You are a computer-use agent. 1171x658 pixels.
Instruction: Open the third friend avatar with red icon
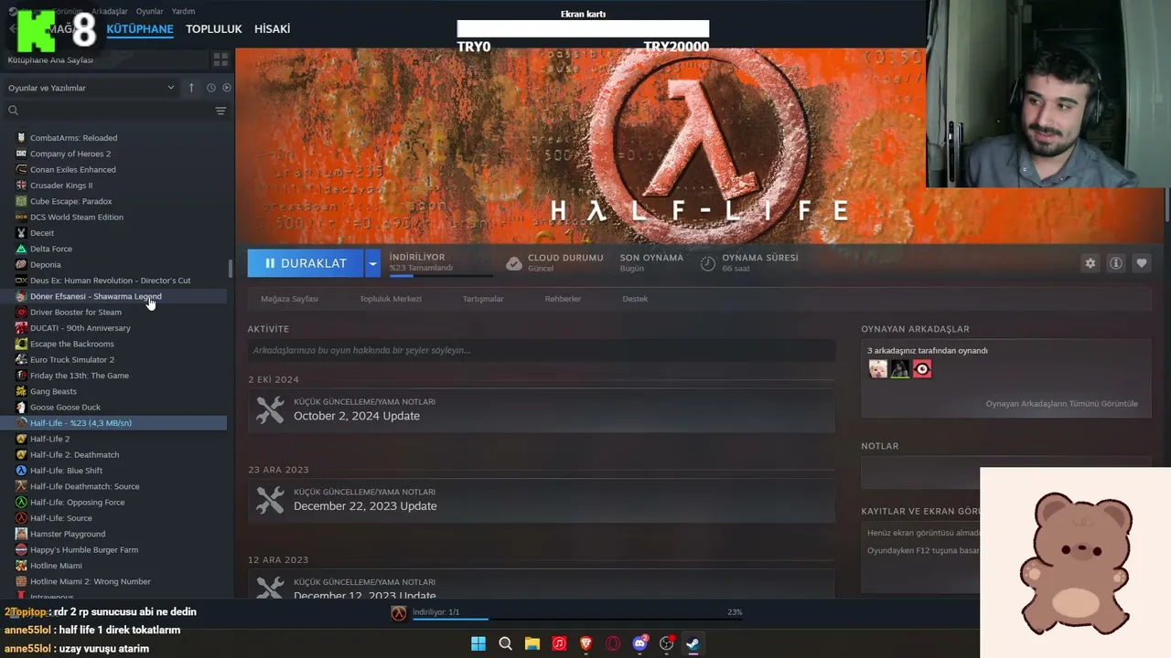tap(922, 369)
